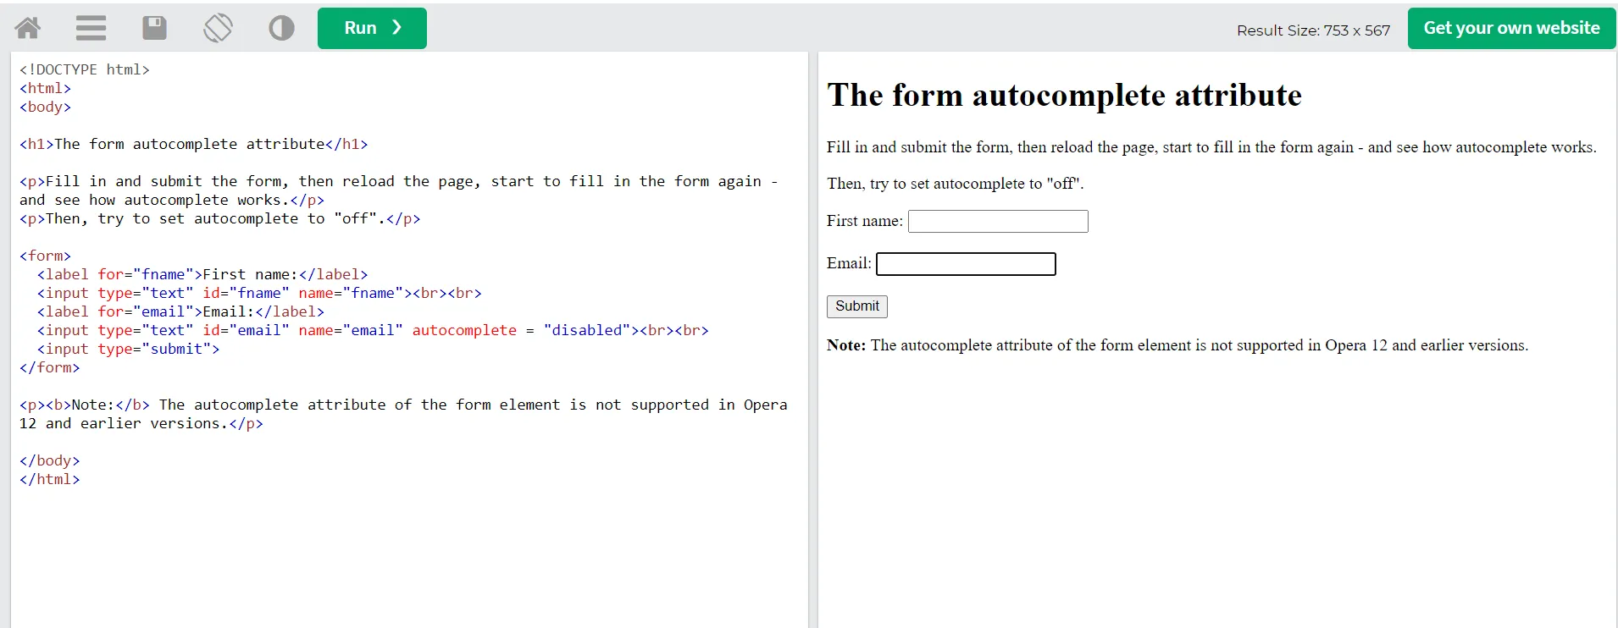Click the closing form tag line
Screen dimensions: 1618x628
point(50,367)
